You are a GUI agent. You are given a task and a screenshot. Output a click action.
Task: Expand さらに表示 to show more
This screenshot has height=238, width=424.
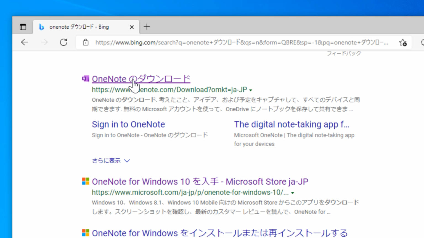(x=111, y=161)
